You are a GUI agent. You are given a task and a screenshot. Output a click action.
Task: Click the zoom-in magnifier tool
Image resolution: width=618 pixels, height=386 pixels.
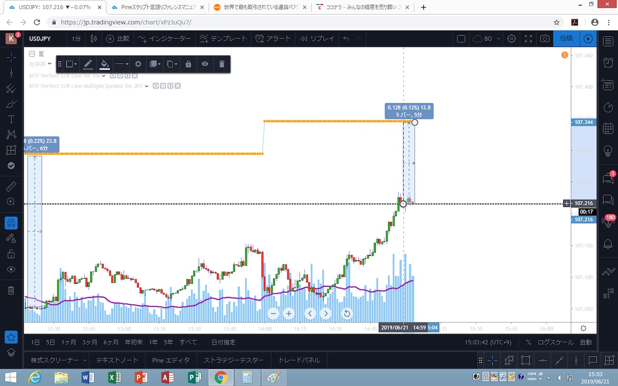[x=11, y=202]
